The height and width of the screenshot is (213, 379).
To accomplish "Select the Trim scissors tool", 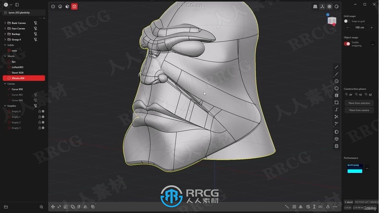I will 336,117.
